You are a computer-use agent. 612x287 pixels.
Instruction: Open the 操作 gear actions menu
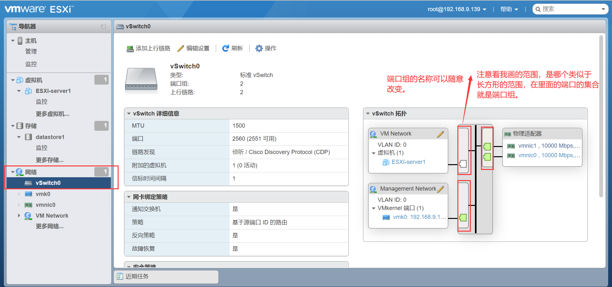coord(259,48)
